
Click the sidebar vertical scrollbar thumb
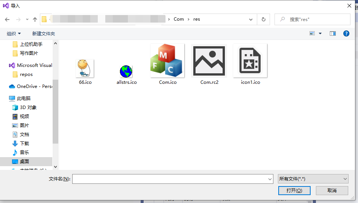[55, 111]
